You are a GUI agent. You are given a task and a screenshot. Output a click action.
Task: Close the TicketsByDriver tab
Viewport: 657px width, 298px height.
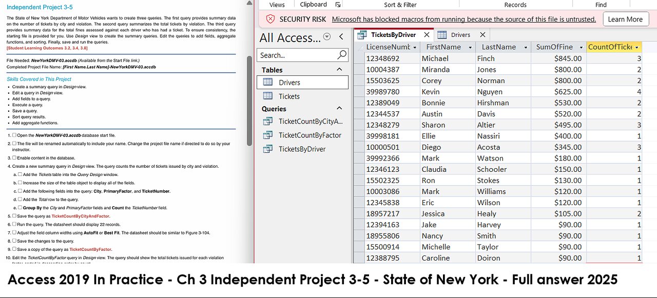(x=427, y=34)
